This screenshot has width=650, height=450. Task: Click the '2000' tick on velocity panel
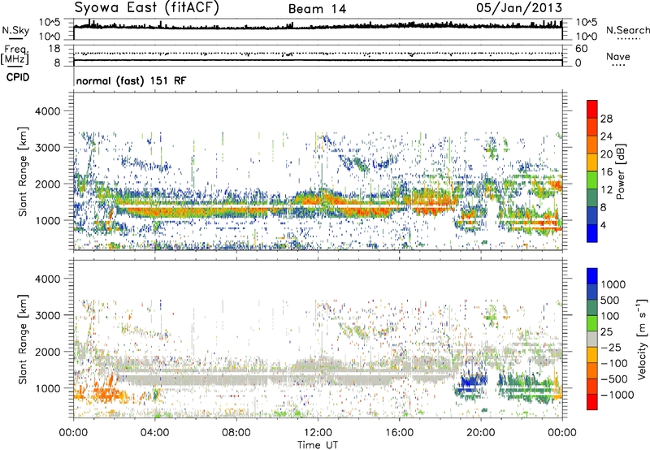[48, 352]
